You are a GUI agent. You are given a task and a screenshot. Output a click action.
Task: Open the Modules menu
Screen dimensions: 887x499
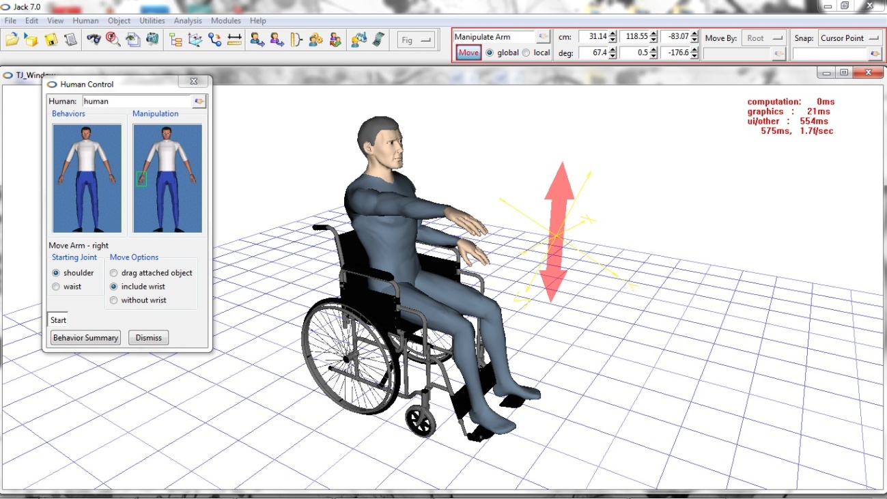click(226, 21)
